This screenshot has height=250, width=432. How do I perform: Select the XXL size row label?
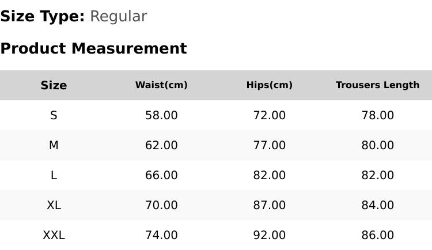pos(54,236)
